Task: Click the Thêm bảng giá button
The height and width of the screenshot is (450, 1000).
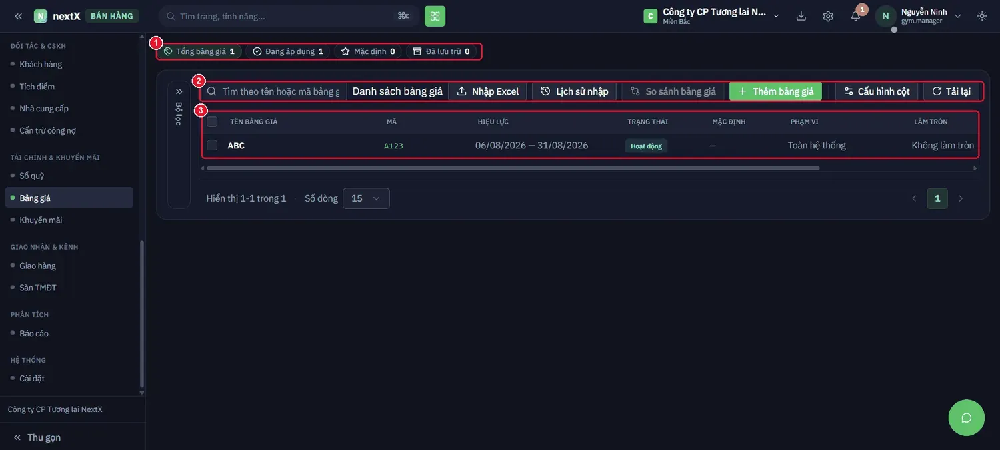Action: pyautogui.click(x=775, y=91)
